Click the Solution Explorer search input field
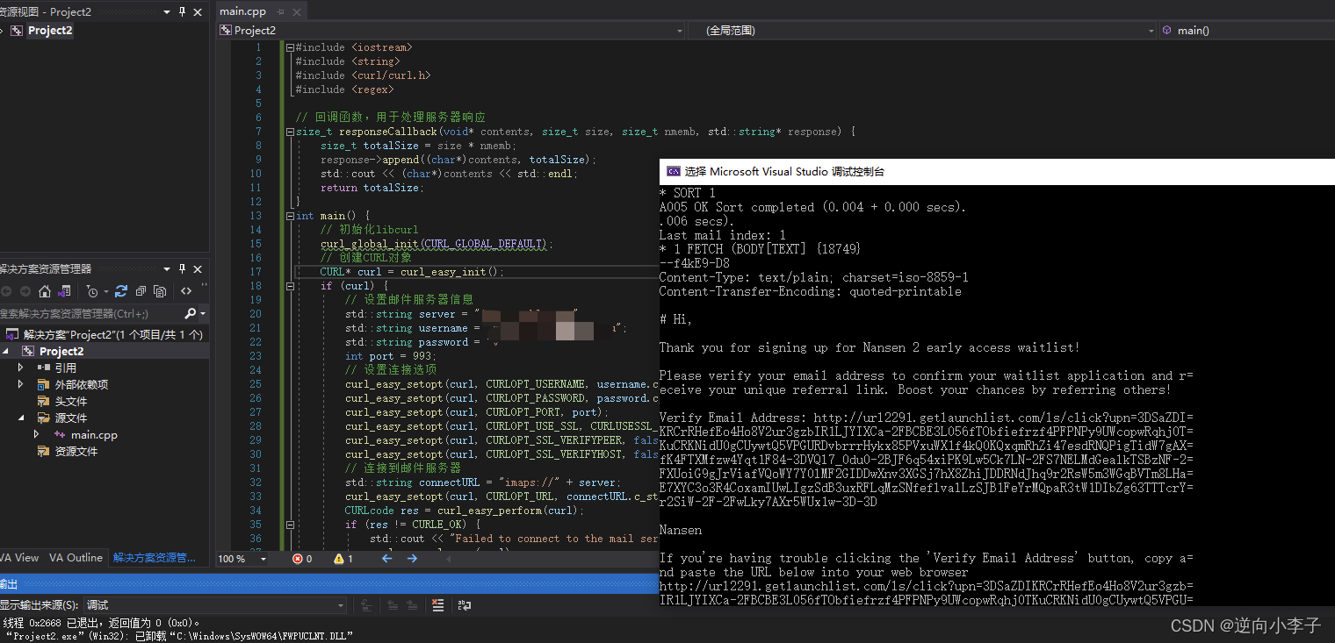 [x=90, y=313]
